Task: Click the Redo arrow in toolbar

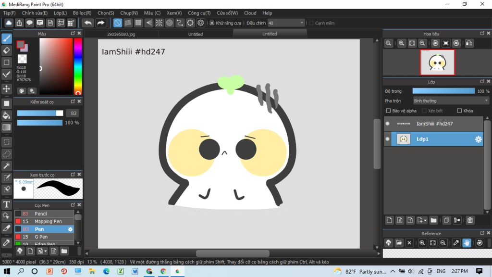Action: (101, 23)
